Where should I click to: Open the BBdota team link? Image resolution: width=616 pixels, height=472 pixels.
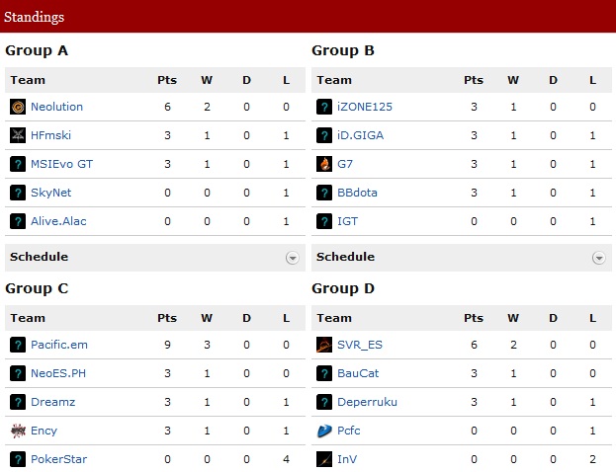pyautogui.click(x=357, y=193)
